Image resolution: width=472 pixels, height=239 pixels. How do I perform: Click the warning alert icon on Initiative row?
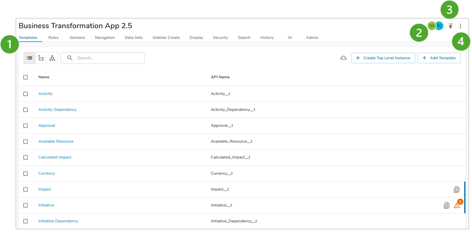pyautogui.click(x=457, y=206)
